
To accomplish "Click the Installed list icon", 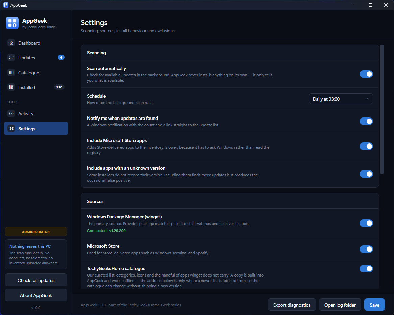I will pos(11,87).
